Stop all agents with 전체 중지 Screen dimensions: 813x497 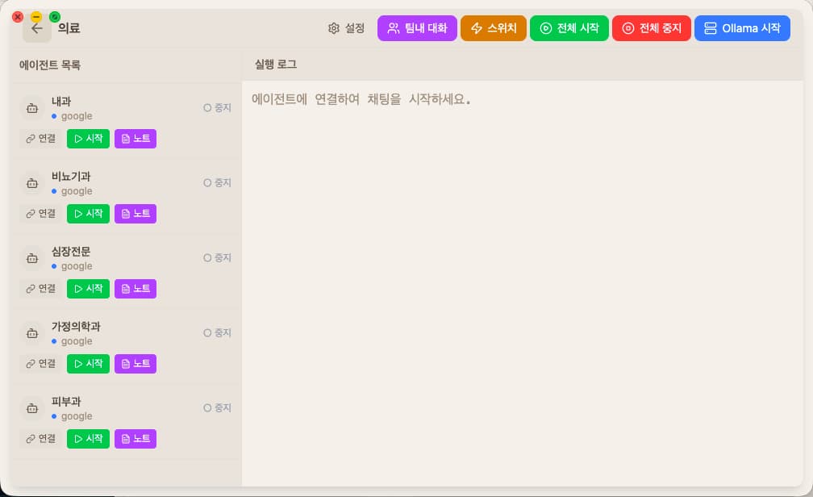click(x=651, y=28)
